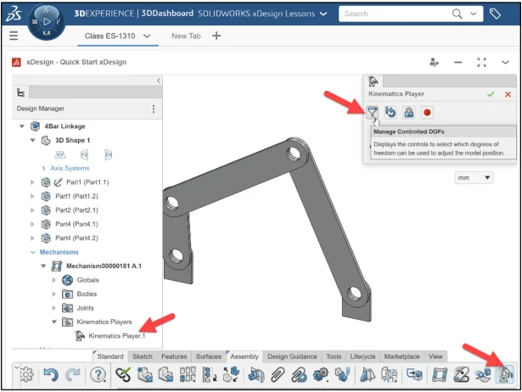Open the Design Guidance tab

coord(294,356)
